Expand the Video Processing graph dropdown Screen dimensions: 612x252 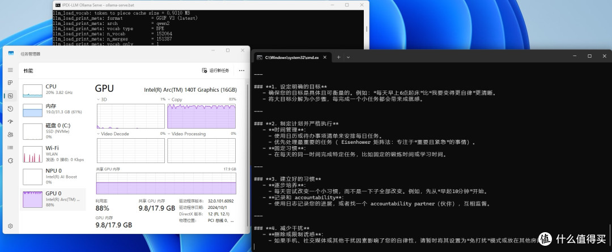[x=169, y=134]
